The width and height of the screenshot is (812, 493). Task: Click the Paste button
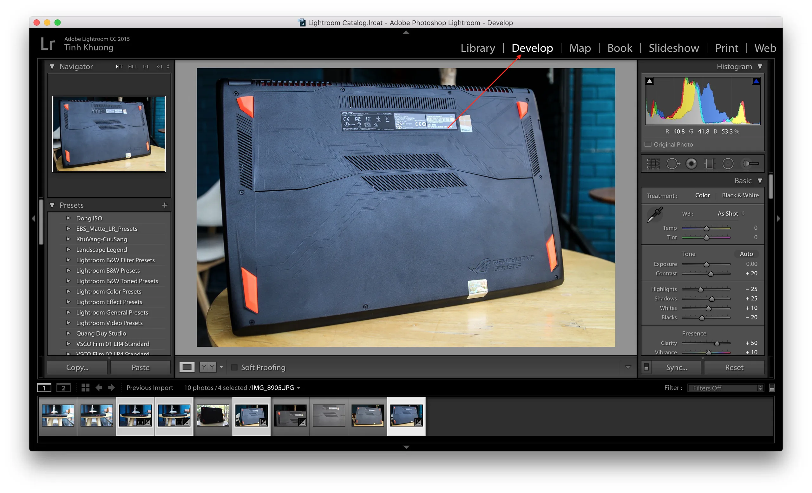pos(141,367)
